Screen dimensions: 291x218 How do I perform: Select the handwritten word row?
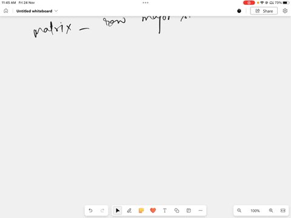(x=114, y=22)
